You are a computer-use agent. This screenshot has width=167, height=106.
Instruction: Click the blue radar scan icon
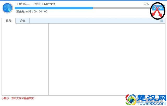(x=8, y=8)
